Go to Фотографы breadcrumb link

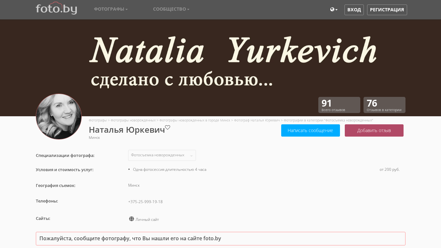tap(97, 120)
